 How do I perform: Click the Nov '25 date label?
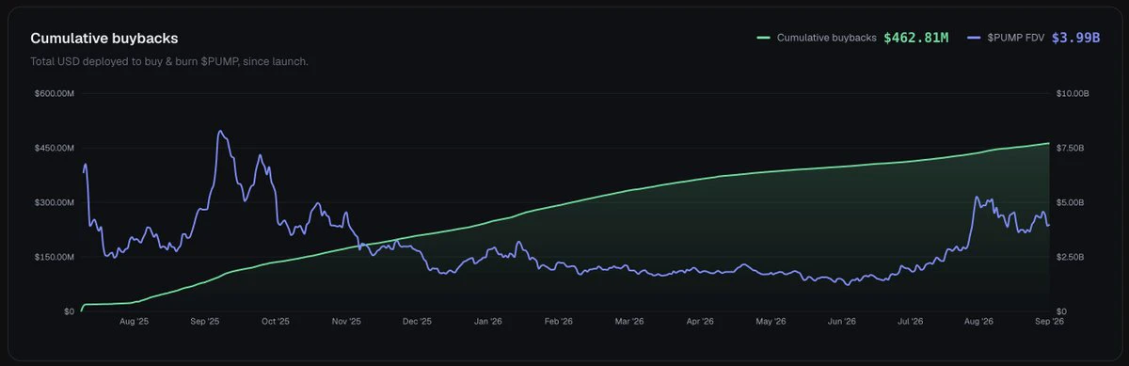(x=346, y=322)
